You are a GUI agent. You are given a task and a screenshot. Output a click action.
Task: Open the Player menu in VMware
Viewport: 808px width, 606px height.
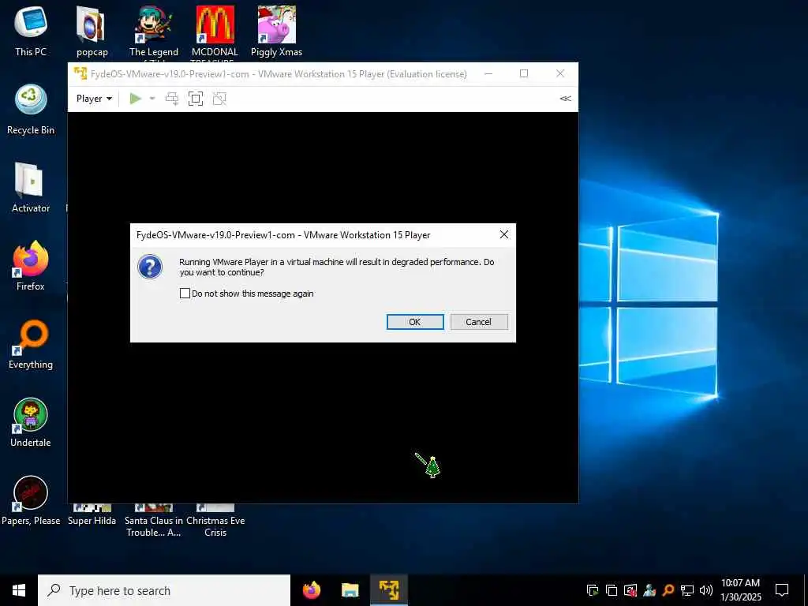coord(94,99)
